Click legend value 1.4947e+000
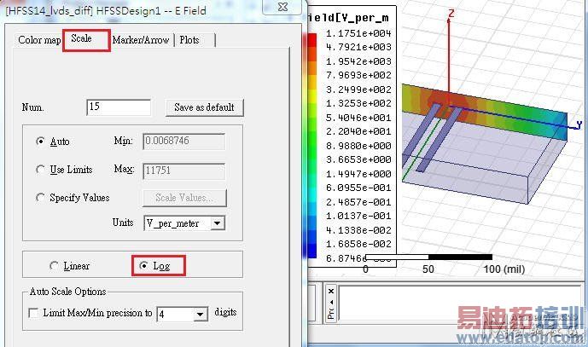This screenshot has width=588, height=347. (358, 174)
